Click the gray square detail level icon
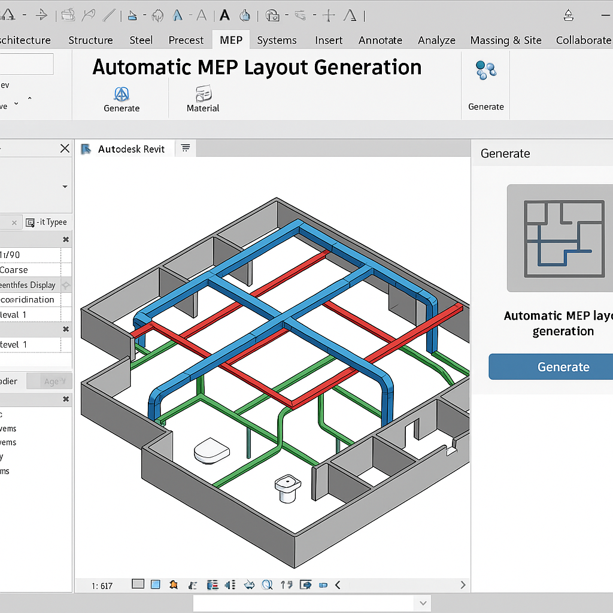Screen dimensions: 613x613 click(x=138, y=585)
